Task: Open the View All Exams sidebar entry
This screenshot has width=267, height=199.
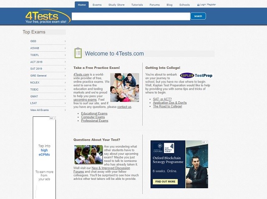Action: click(40, 110)
